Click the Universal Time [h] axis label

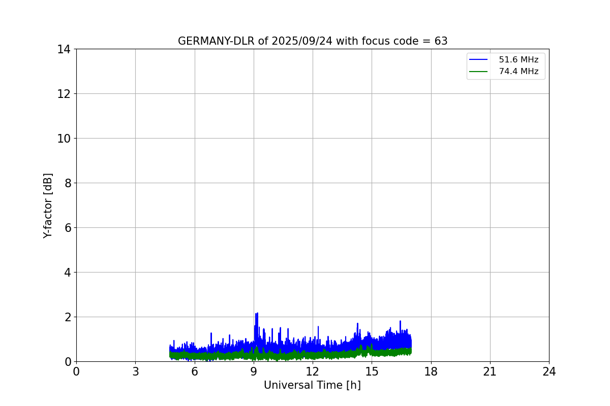pyautogui.click(x=312, y=385)
